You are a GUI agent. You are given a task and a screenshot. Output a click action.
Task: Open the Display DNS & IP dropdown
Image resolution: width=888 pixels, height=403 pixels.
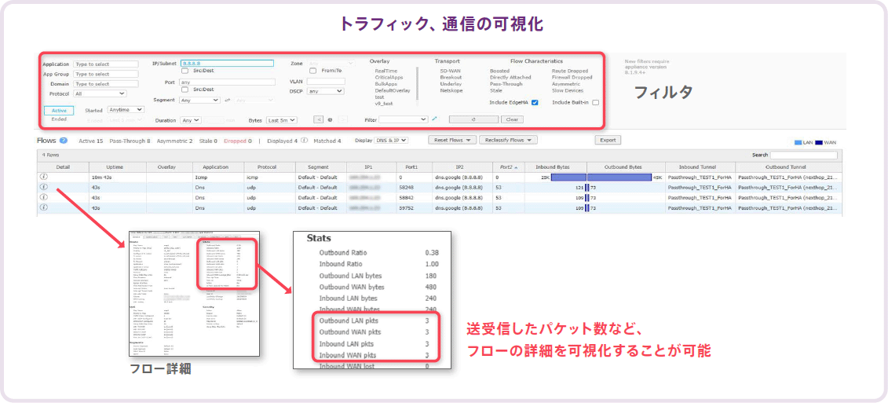click(391, 140)
